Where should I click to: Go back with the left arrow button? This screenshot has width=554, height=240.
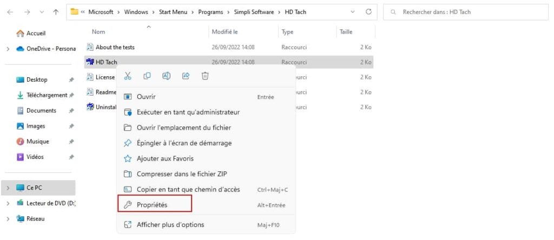click(10, 12)
